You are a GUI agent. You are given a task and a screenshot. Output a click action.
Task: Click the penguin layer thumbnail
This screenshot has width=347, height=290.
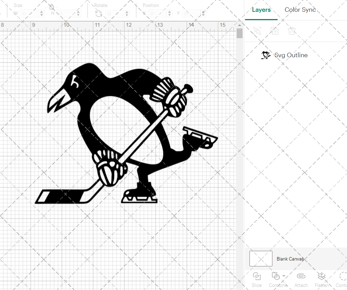(265, 55)
